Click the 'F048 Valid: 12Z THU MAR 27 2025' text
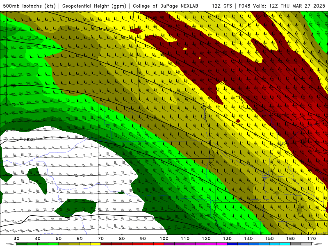328x246 pixels. tap(282, 6)
